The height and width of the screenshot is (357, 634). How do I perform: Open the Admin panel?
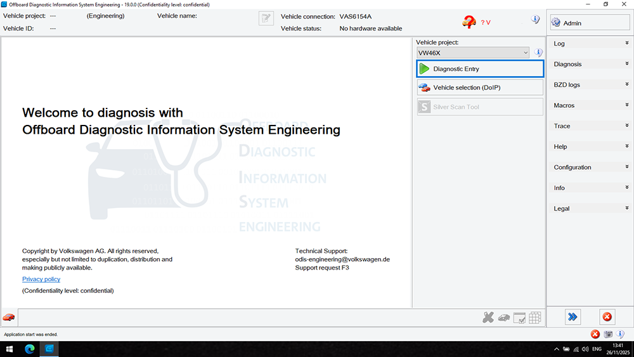[590, 23]
